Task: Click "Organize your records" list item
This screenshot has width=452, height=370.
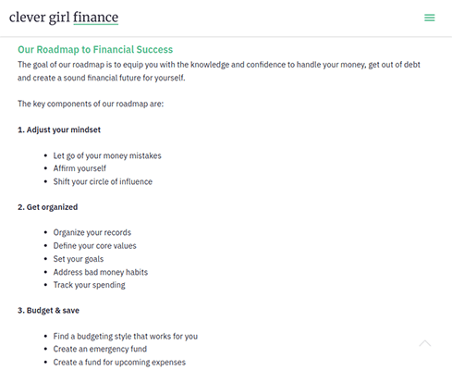Action: [x=92, y=232]
